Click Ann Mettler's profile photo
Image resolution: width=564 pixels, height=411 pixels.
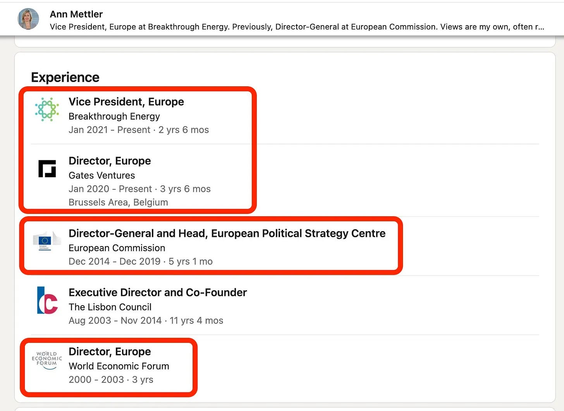point(28,19)
